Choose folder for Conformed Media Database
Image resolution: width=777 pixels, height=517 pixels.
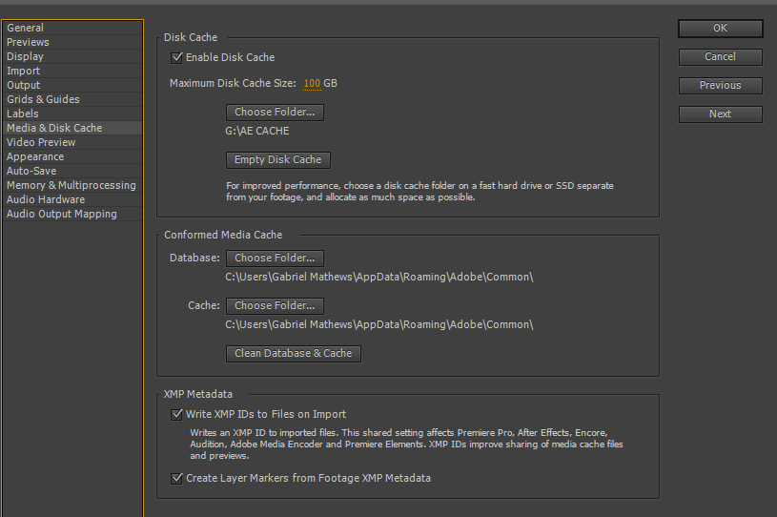(275, 258)
